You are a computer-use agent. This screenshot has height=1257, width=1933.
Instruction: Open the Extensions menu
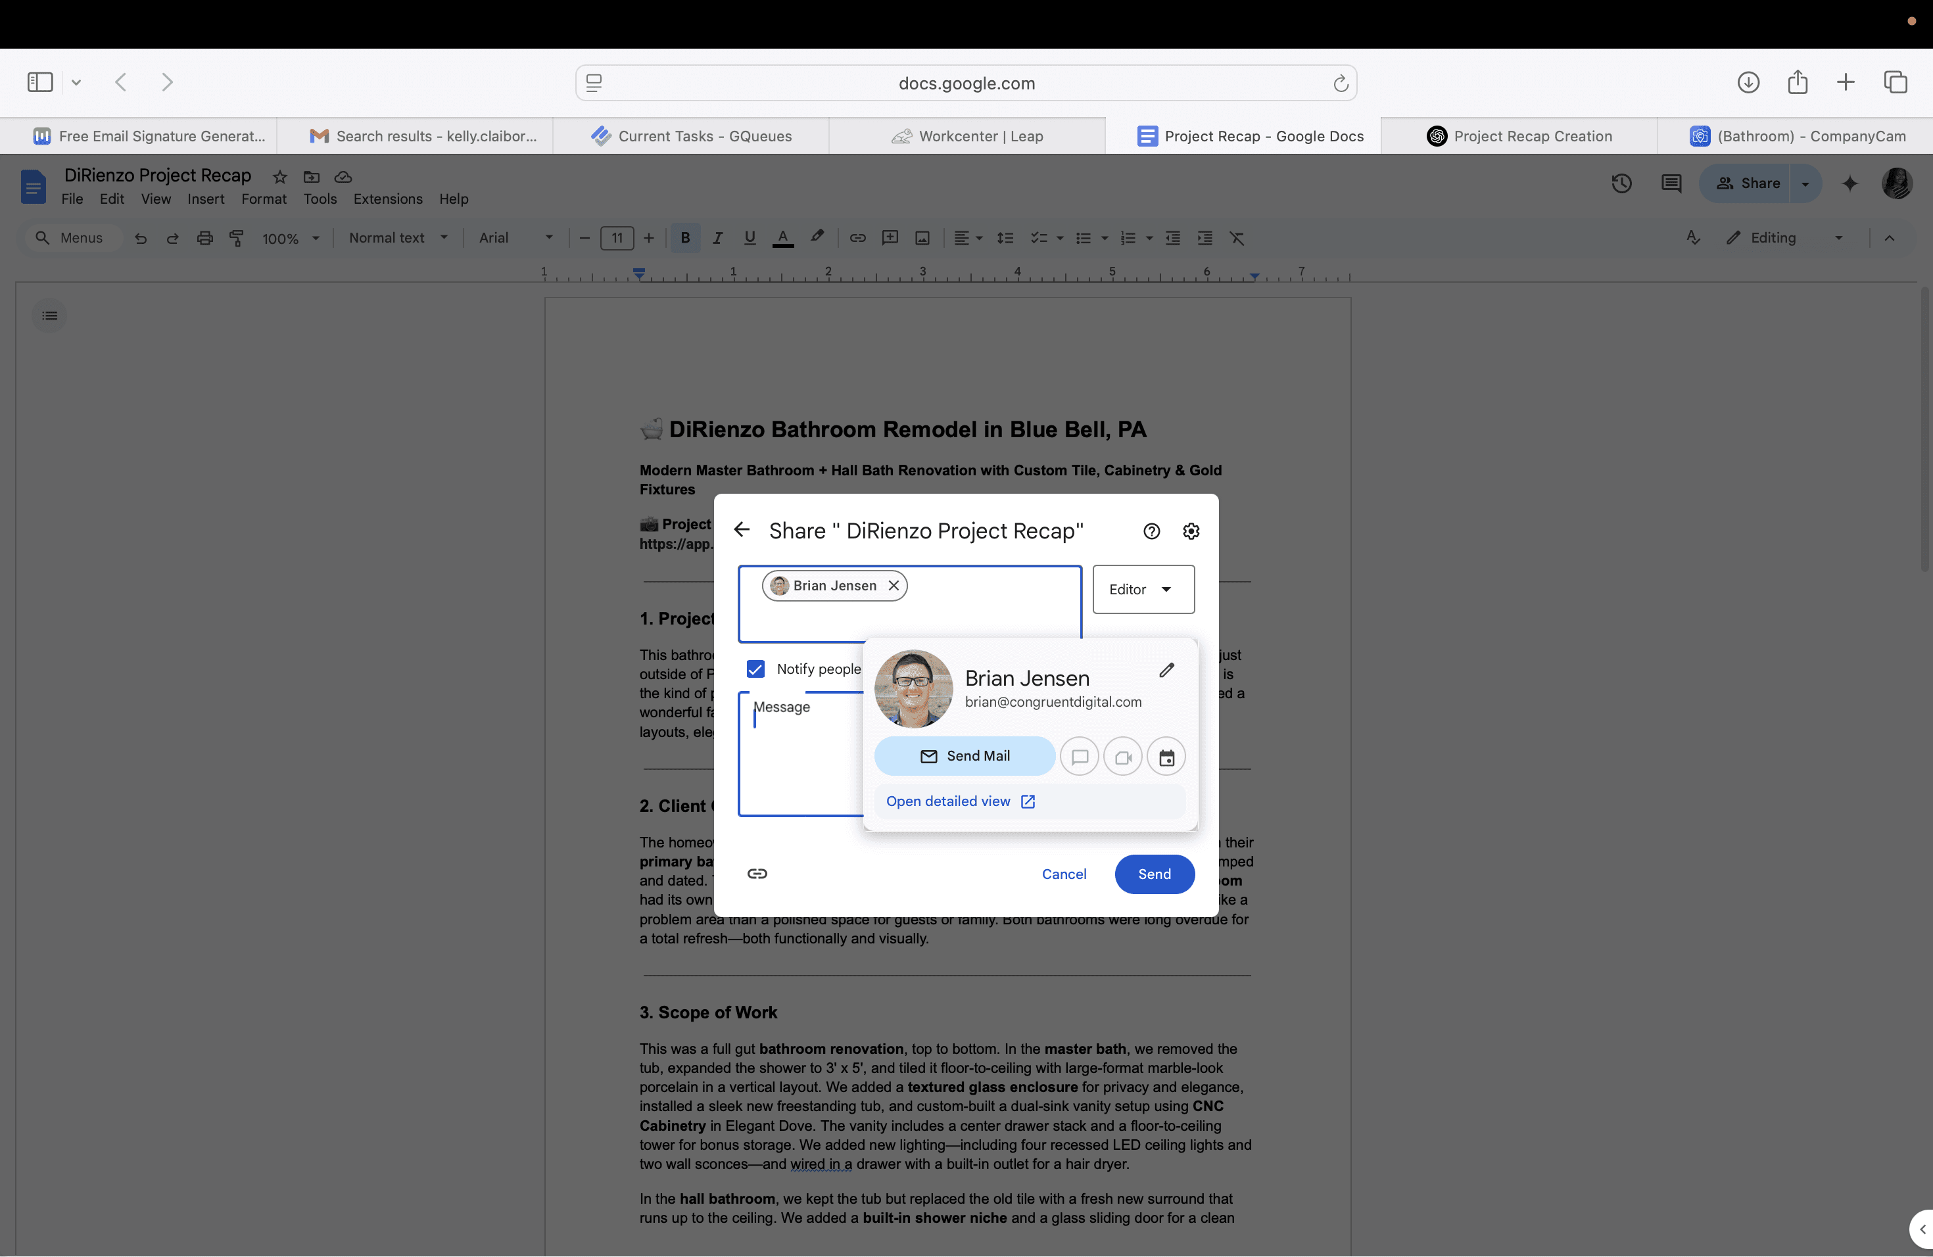tap(387, 199)
